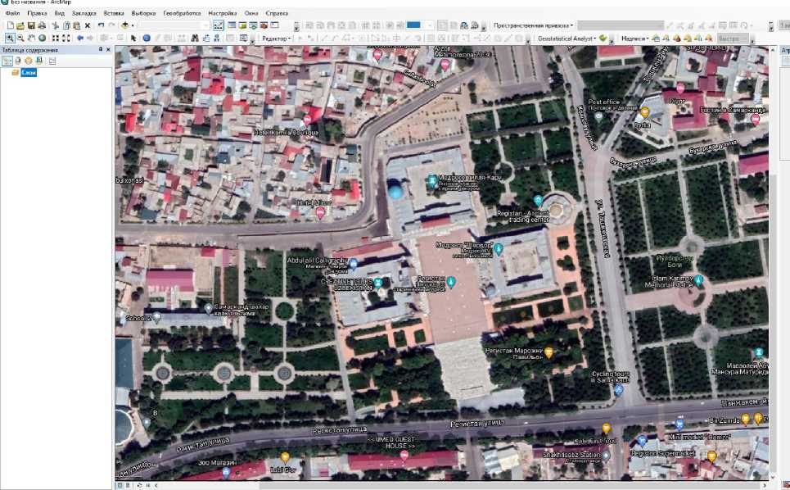Open the Геообработка menu
This screenshot has height=490, width=790.
(x=182, y=14)
